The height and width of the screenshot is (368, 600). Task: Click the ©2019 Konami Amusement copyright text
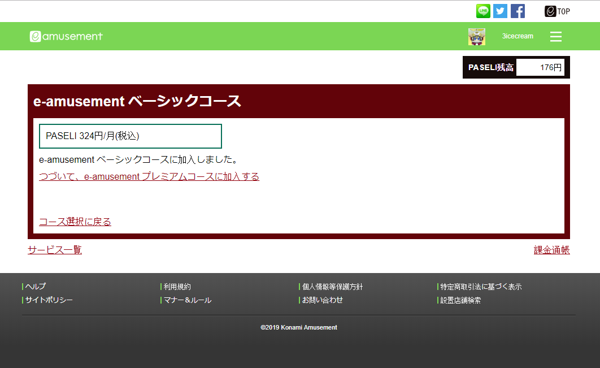point(299,327)
